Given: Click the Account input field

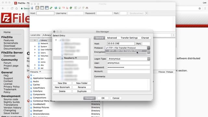Looking at the screenshot, I should (129, 71).
